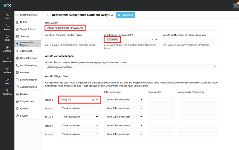The height and width of the screenshot is (150, 239).
Task: Open the Chat bubble icon
Action: [7, 36]
